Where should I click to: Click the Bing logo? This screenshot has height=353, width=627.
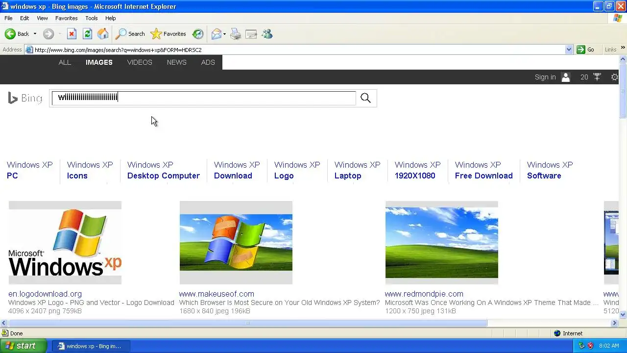click(25, 98)
